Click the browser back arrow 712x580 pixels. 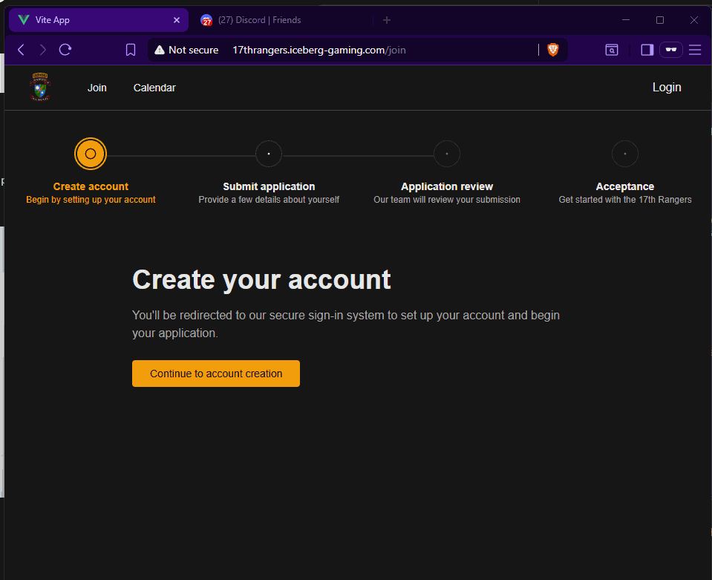(x=21, y=50)
